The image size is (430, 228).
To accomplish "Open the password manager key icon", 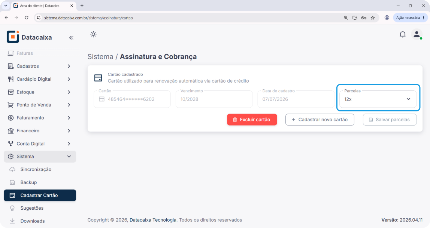I will click(364, 18).
